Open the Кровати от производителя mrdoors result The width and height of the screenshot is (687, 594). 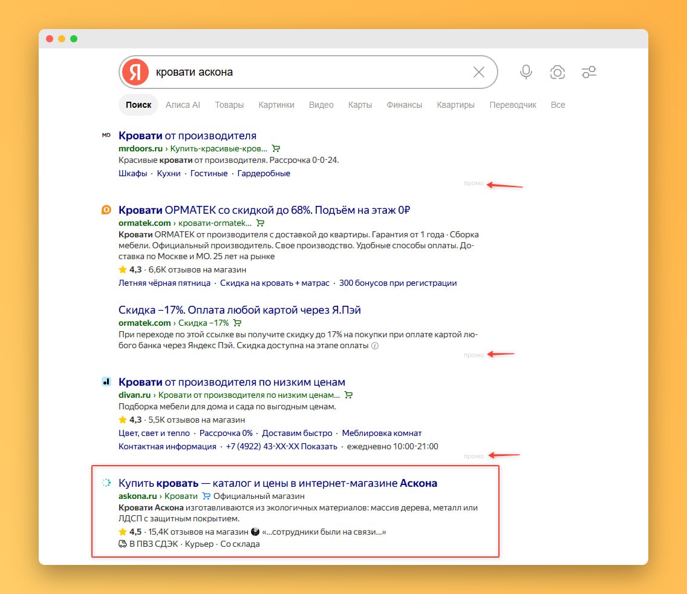tap(187, 136)
